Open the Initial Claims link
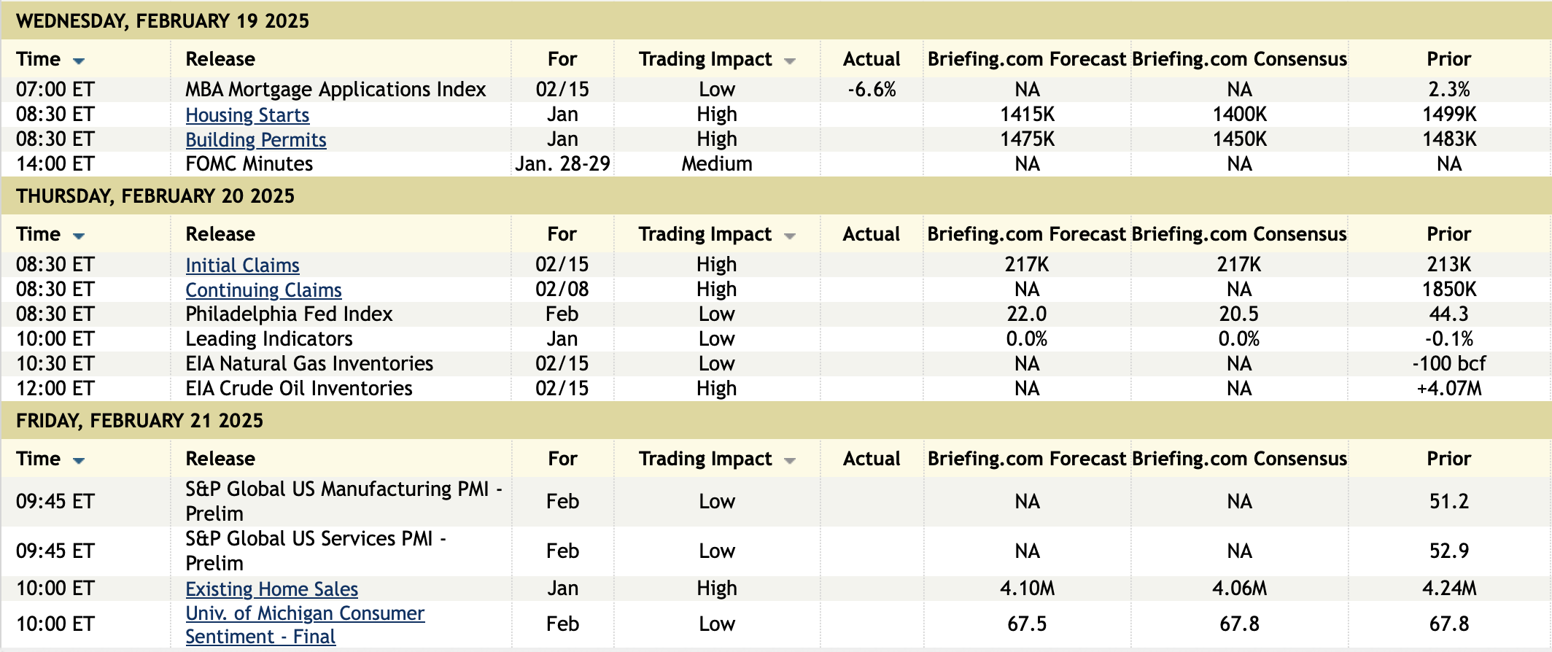 [242, 265]
